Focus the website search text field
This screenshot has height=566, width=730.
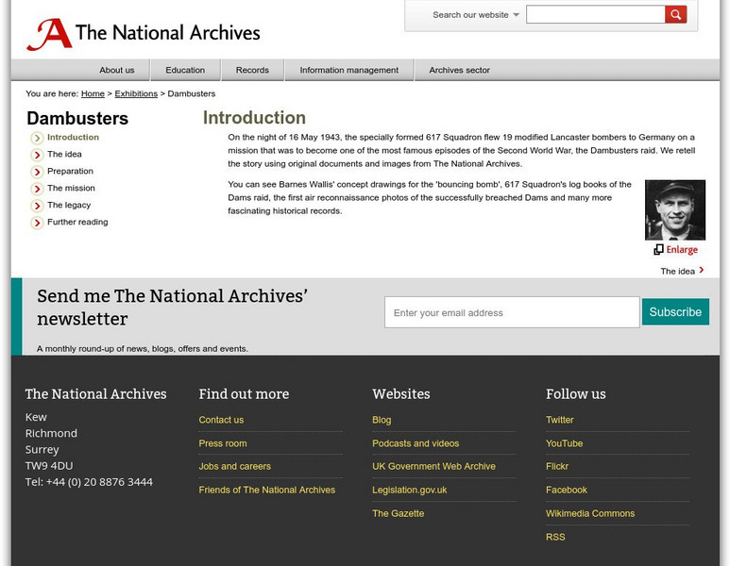click(x=596, y=14)
